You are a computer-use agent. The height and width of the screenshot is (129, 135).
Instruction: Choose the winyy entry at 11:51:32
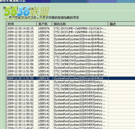pyautogui.click(x=71, y=82)
